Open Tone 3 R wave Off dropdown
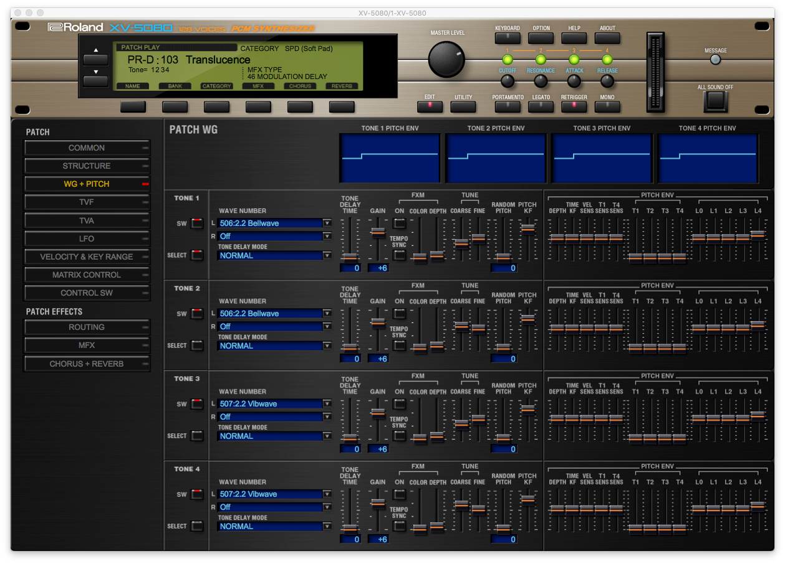 coord(274,416)
